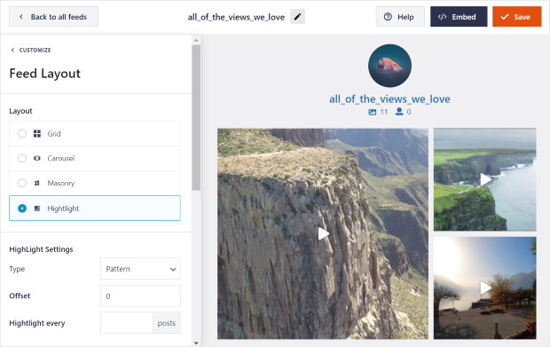Click the question mark Help icon
The width and height of the screenshot is (550, 347).
click(388, 17)
